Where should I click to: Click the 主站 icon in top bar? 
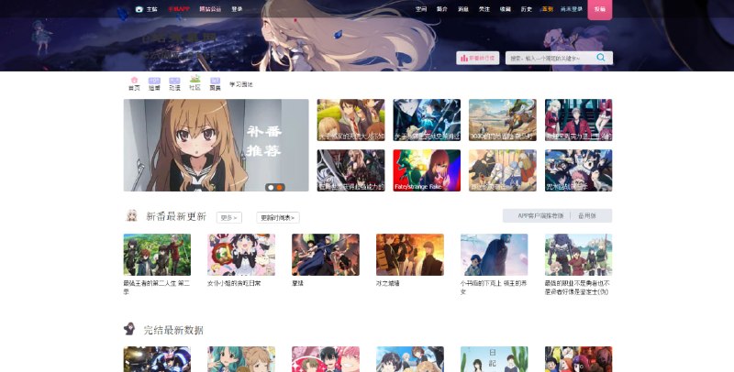pos(139,9)
